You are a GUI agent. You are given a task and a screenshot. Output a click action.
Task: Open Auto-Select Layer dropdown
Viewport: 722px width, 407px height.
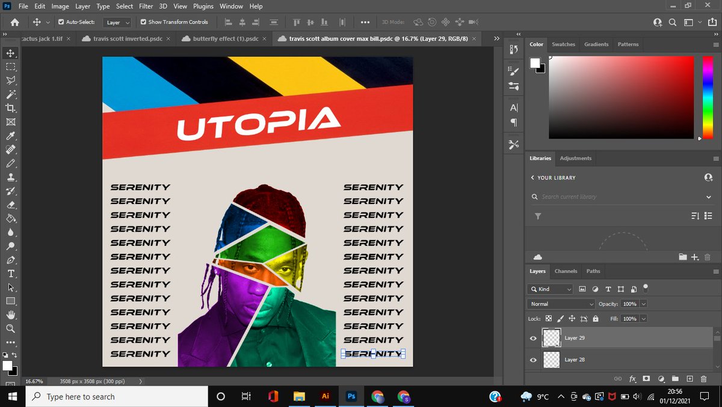point(118,22)
